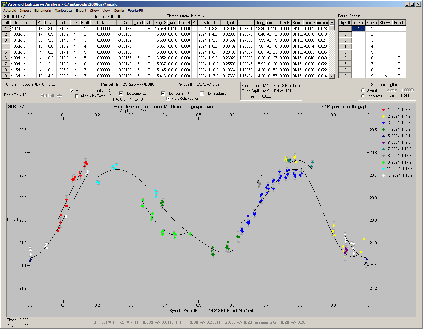Click the Pltd Lc# spinner arrows

point(59,96)
